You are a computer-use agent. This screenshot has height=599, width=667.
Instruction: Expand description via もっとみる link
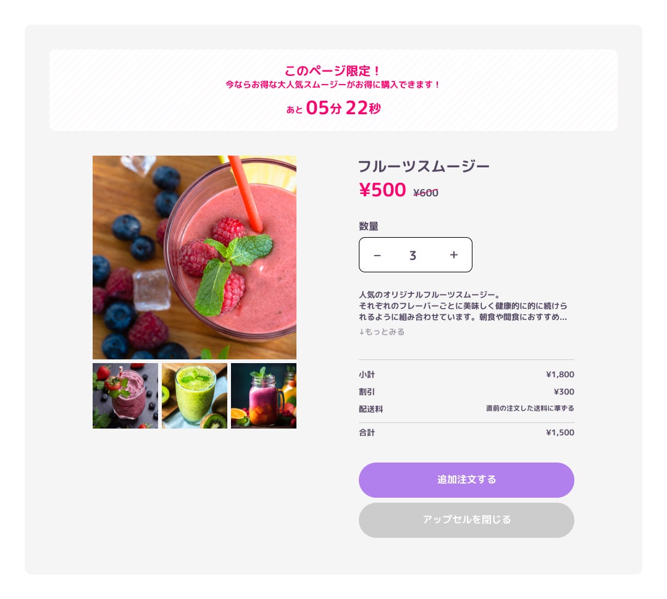tap(382, 332)
